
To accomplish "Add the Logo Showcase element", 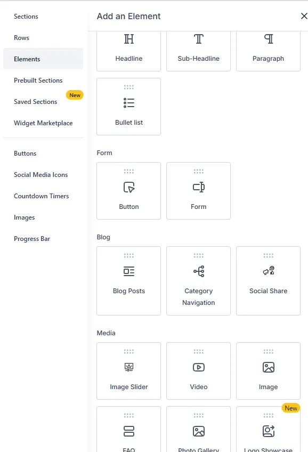I will [268, 430].
